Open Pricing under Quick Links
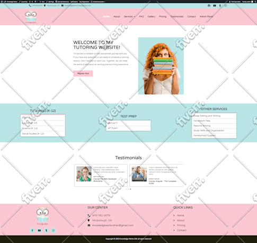The width and height of the screenshot is (257, 243). tap(181, 226)
